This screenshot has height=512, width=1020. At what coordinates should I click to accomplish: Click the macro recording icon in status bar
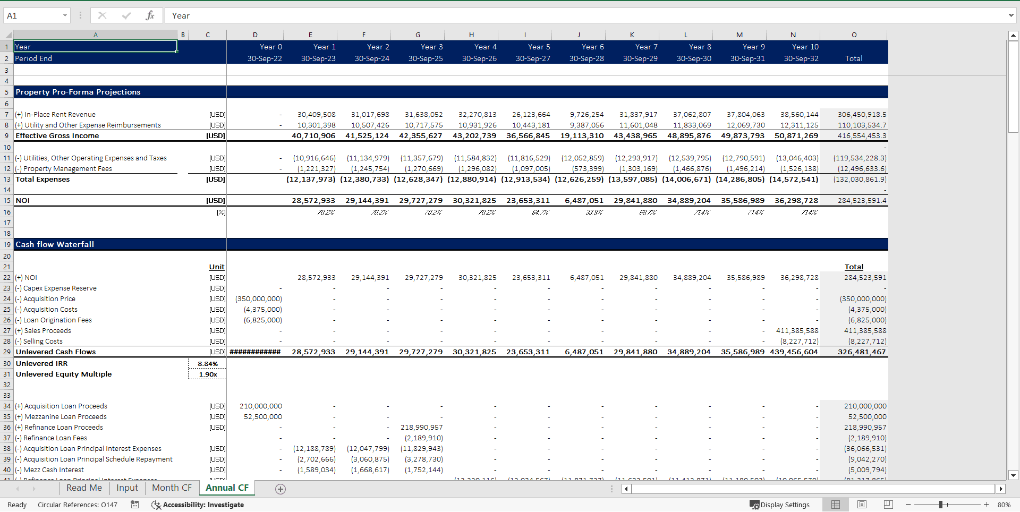(x=134, y=505)
